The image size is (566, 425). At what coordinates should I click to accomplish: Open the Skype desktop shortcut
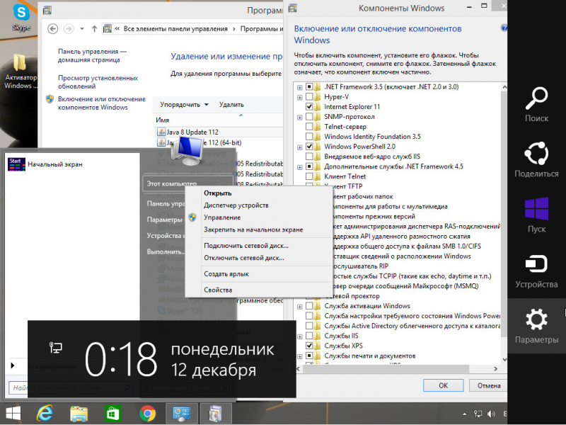pos(21,16)
